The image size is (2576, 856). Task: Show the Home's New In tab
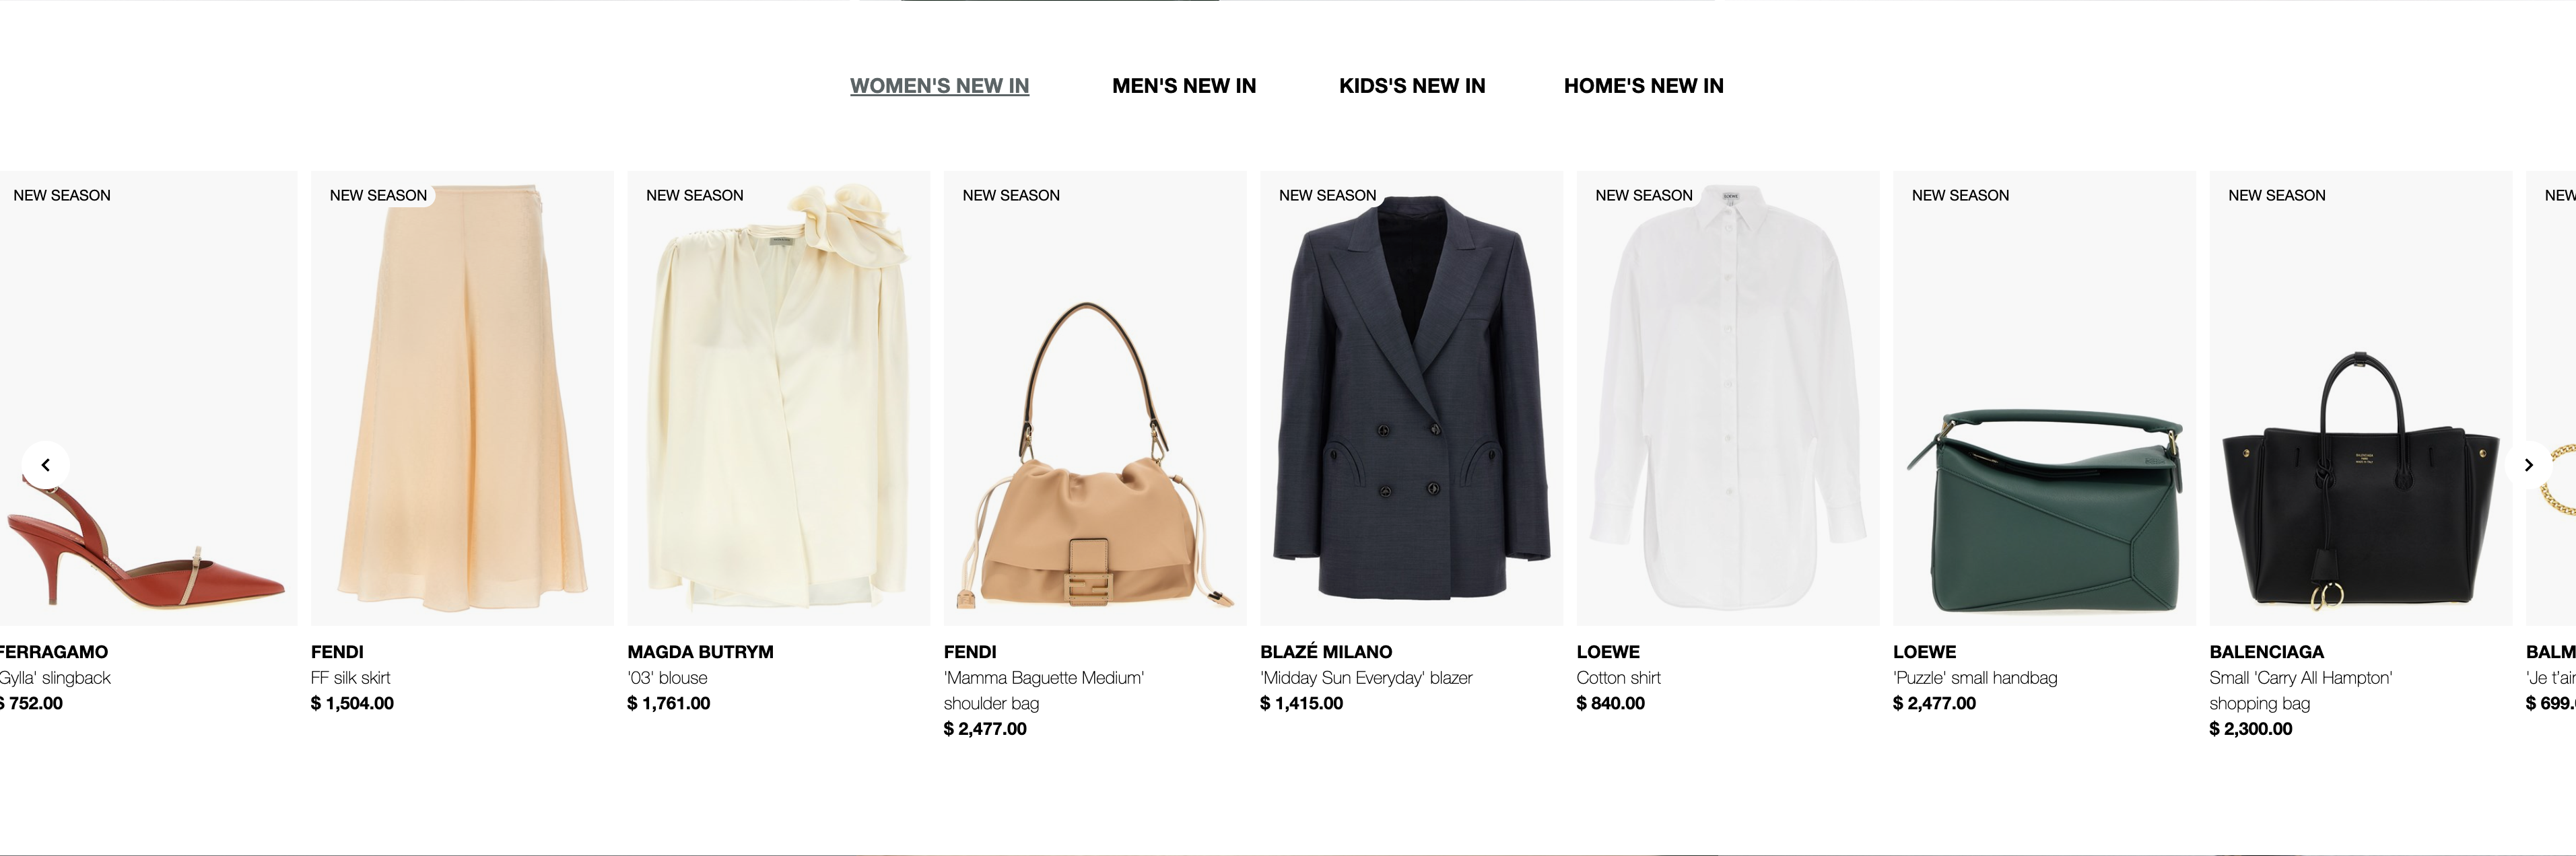[x=1643, y=86]
